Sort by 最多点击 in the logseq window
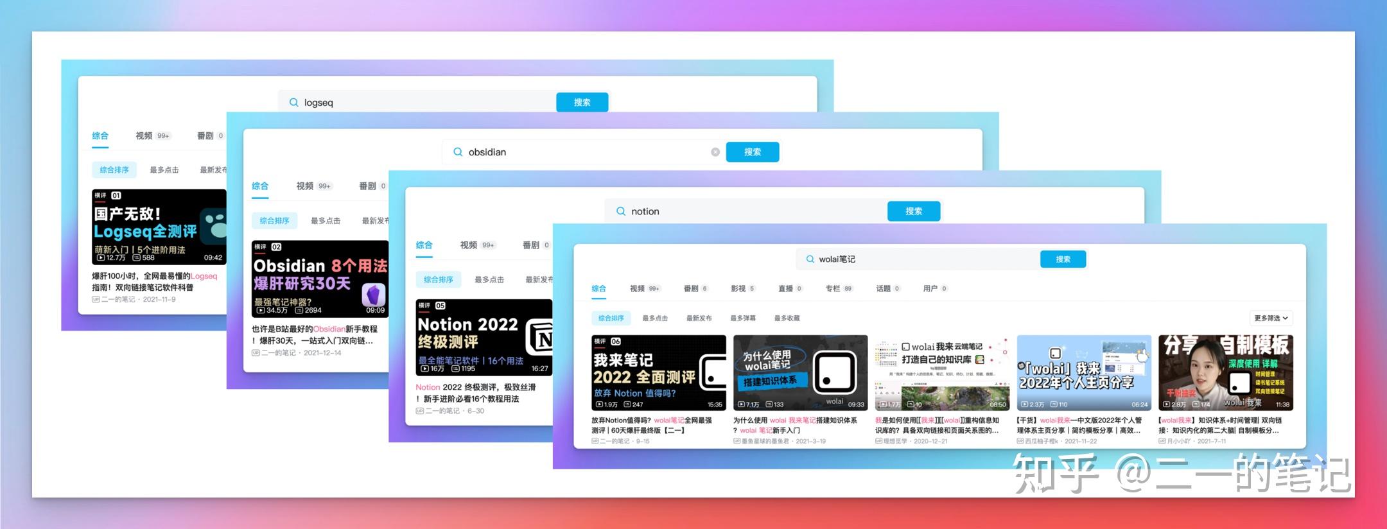The width and height of the screenshot is (1387, 529). coord(164,170)
